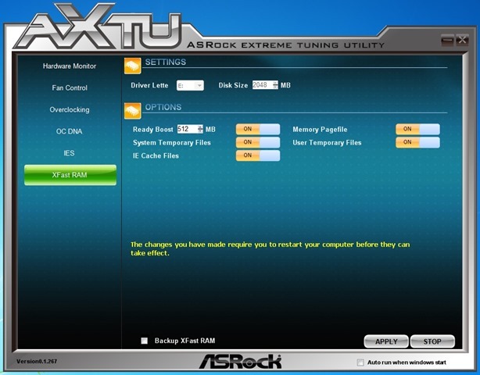Click the APPLY button
Image resolution: width=480 pixels, height=375 pixels.
coord(386,341)
